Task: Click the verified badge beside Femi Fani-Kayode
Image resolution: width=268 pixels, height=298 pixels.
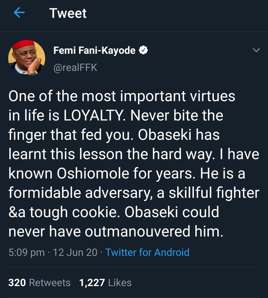Action: 144,50
